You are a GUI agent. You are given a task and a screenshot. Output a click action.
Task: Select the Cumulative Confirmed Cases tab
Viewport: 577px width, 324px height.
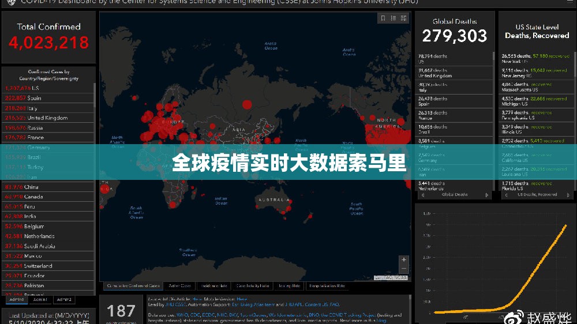click(x=133, y=286)
